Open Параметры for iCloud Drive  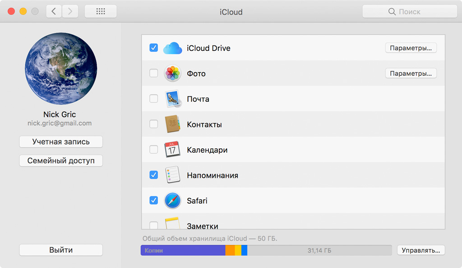(x=411, y=48)
